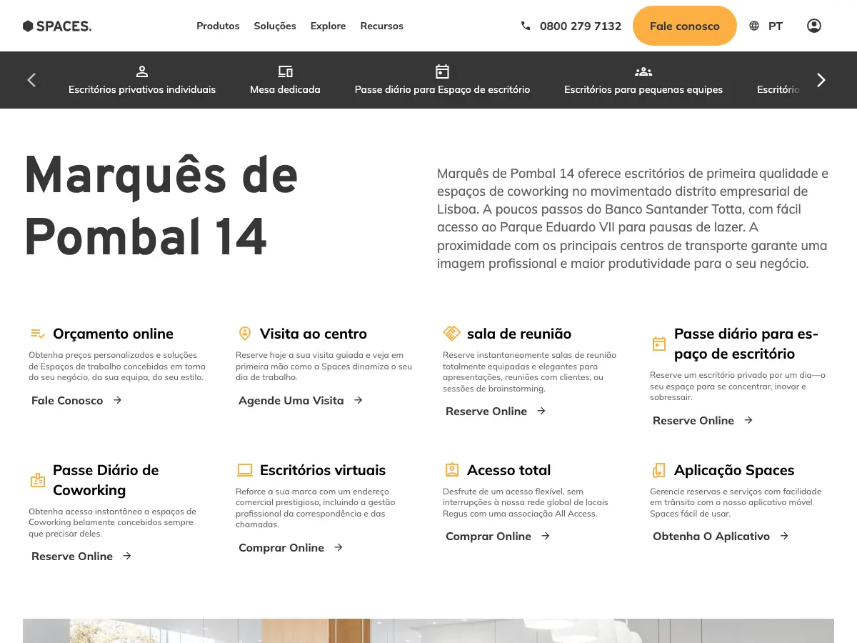The height and width of the screenshot is (643, 857).
Task: Open Passe diário para espaço de escritório heading
Action: 746,344
